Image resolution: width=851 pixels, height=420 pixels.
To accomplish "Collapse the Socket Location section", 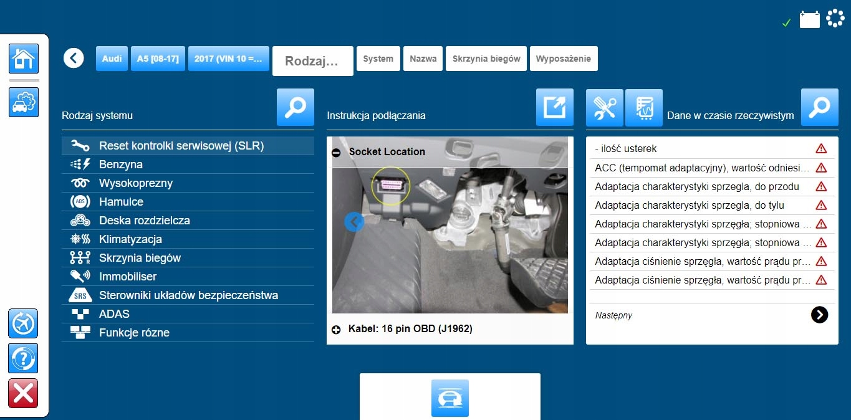I will [x=337, y=152].
